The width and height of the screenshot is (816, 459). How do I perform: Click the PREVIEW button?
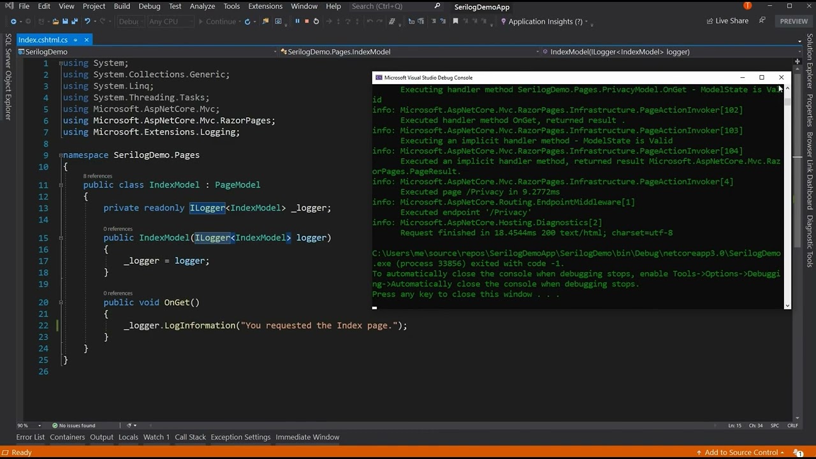[794, 21]
